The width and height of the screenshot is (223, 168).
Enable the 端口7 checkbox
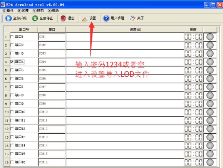point(12,87)
